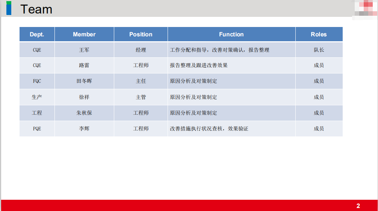Select the "Dept." column header

[x=37, y=34]
